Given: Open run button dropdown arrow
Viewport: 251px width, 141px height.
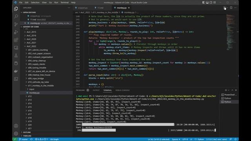Looking at the screenshot, I should 227,8.
